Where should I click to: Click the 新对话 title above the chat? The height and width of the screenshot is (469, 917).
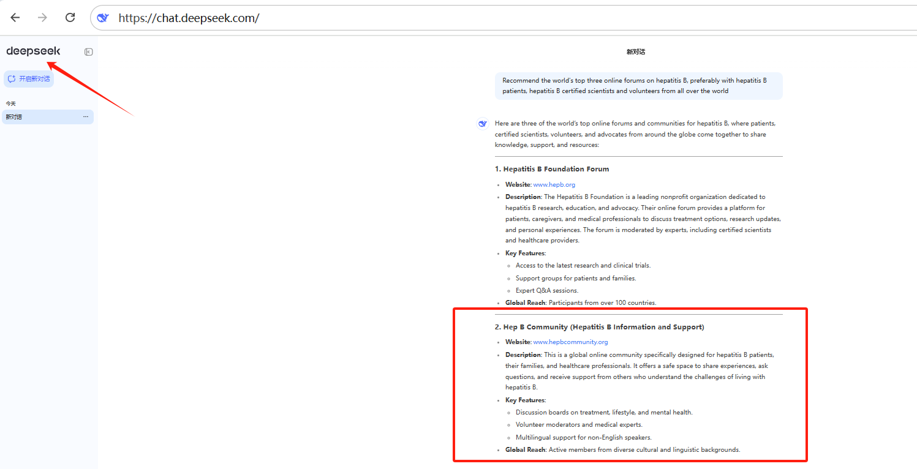[x=636, y=52]
